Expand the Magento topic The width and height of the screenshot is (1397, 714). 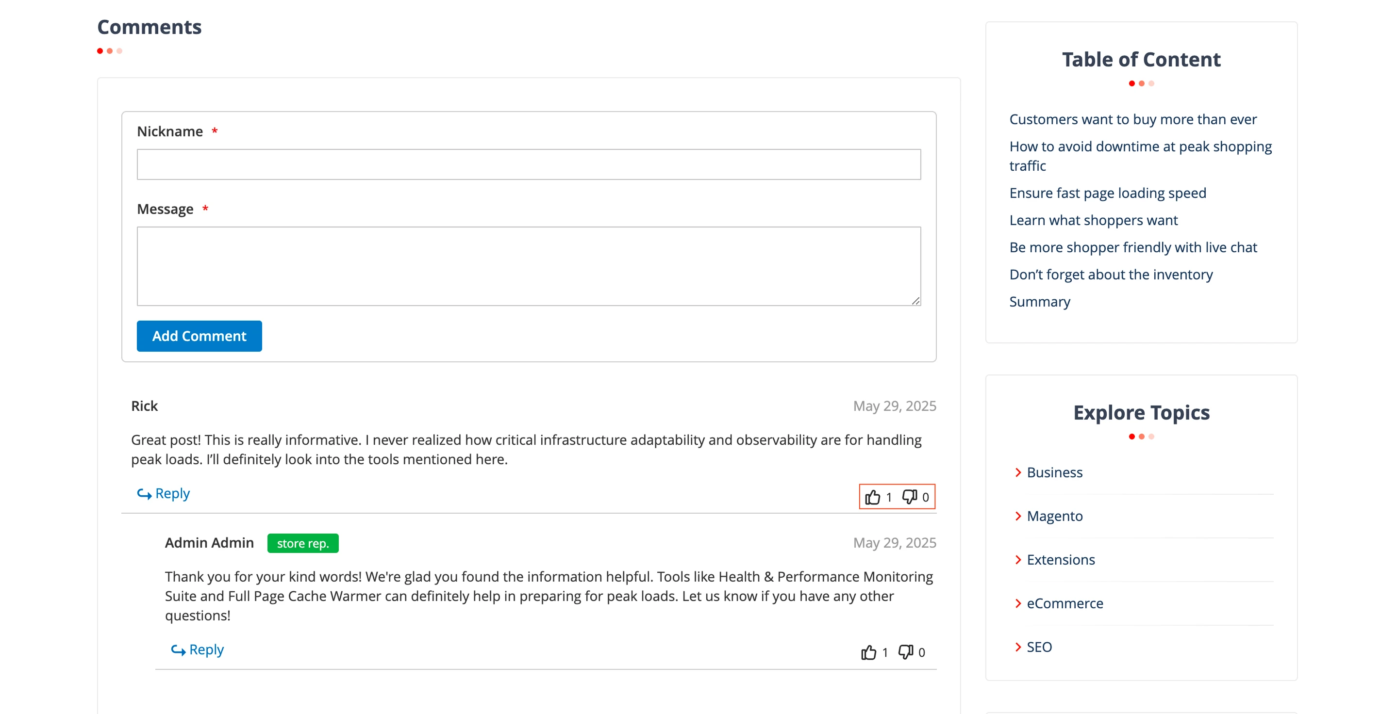[x=1054, y=516]
